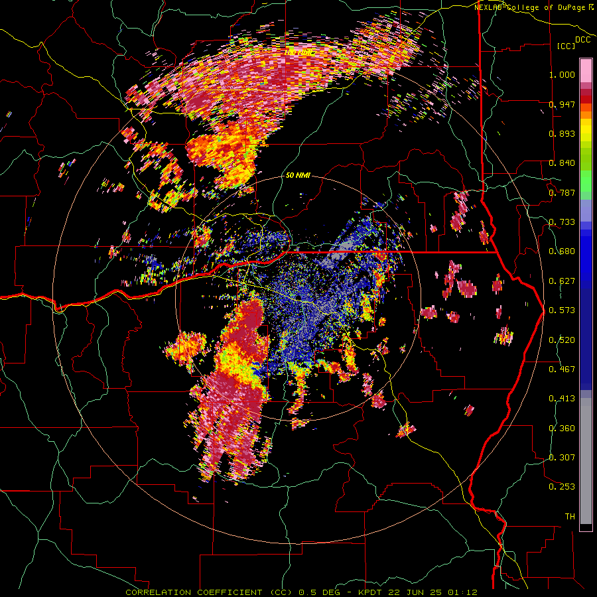Click the 50 NMI range ring label
The height and width of the screenshot is (597, 597).
click(x=298, y=176)
